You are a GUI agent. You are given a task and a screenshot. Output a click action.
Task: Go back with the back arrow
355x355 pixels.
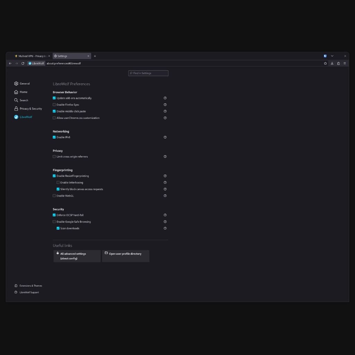tap(10, 63)
